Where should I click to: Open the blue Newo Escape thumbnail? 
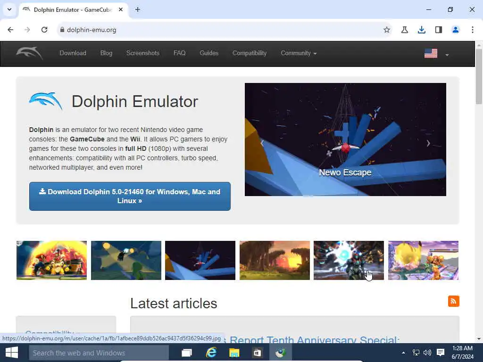click(x=200, y=260)
